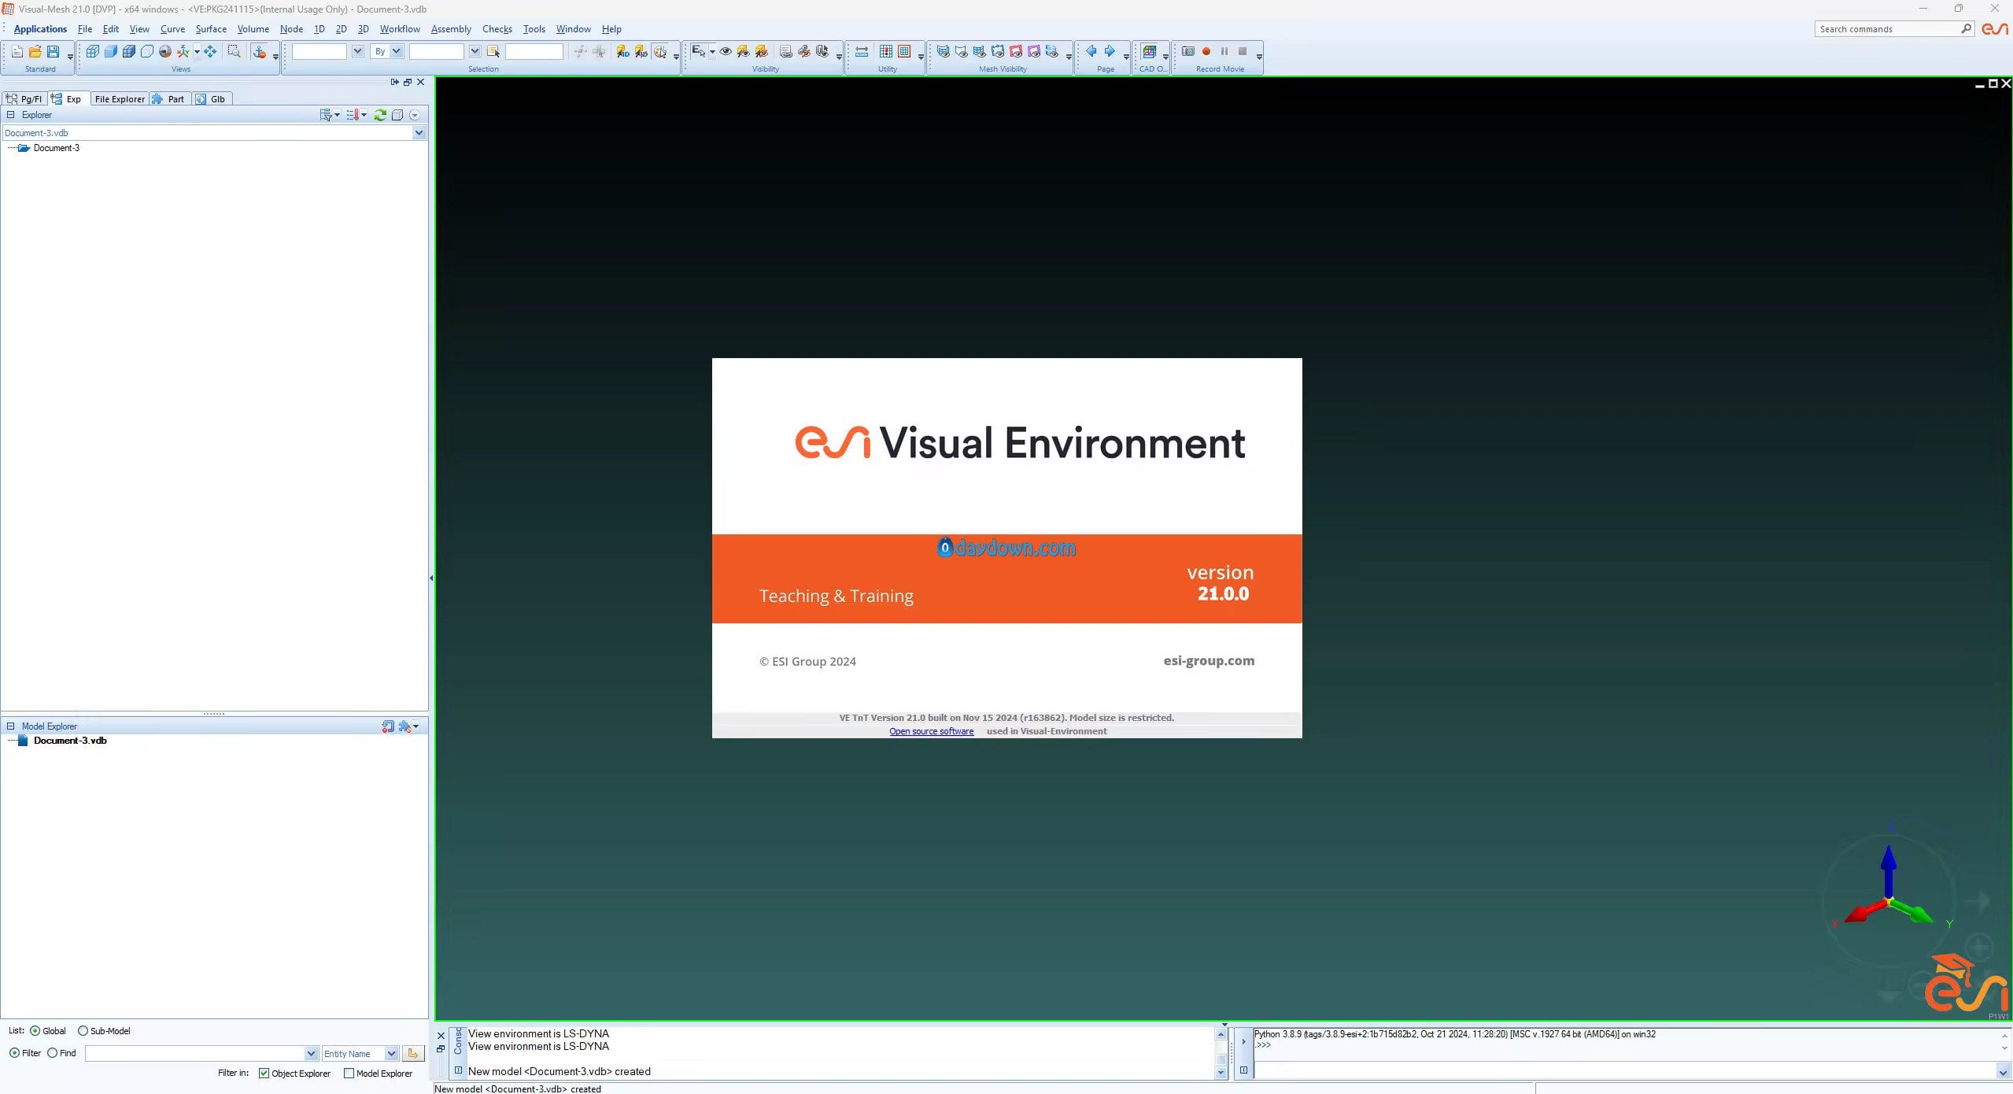This screenshot has width=2013, height=1094.
Task: Click the green refresh icon in Explorer
Action: 380,115
